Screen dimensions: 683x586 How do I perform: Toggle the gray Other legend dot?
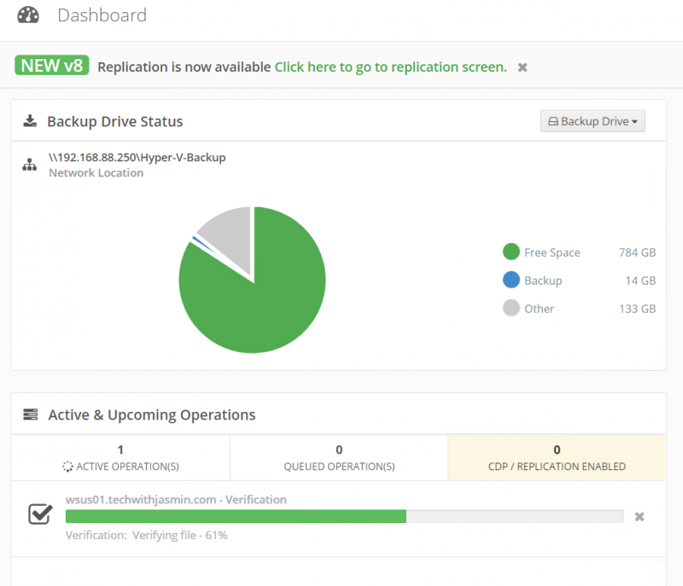pyautogui.click(x=510, y=309)
